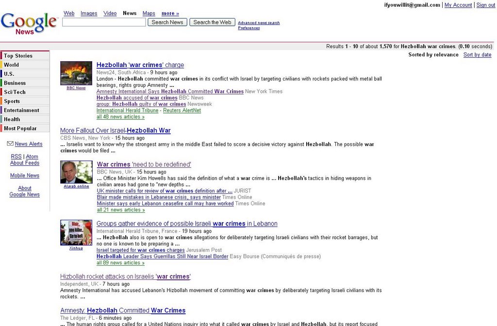This screenshot has width=497, height=326.
Task: Expand all 89 news articles
Action: pos(120,263)
